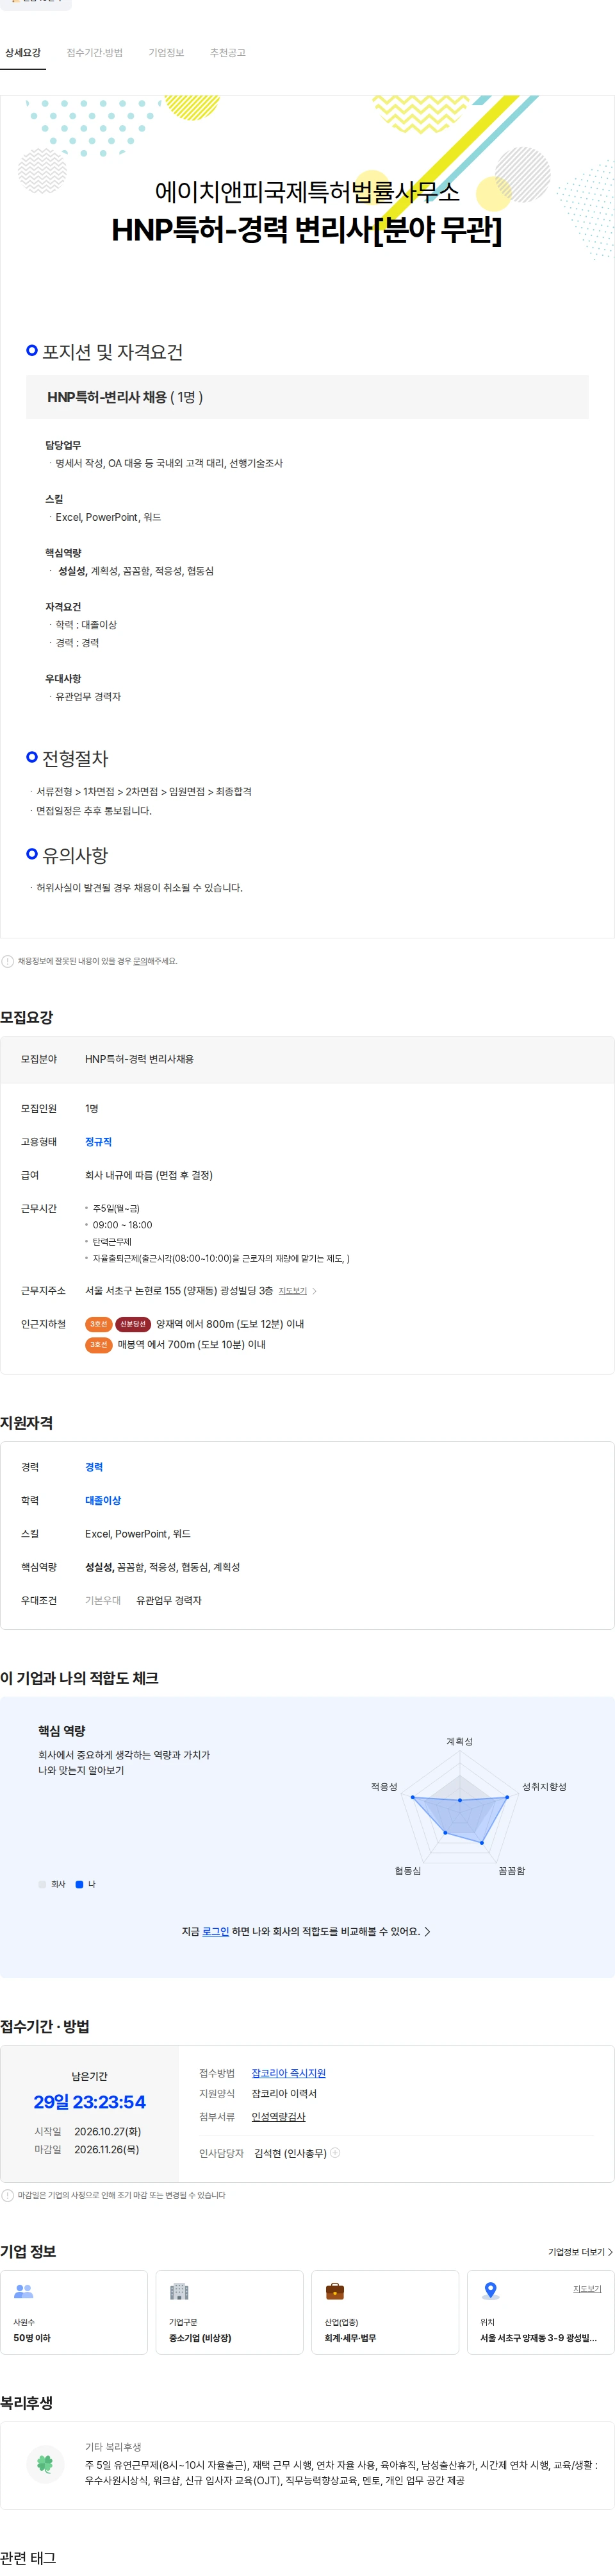Click the 3호선 badge beside 매봉역
This screenshot has height=2576, width=615.
pyautogui.click(x=98, y=1345)
